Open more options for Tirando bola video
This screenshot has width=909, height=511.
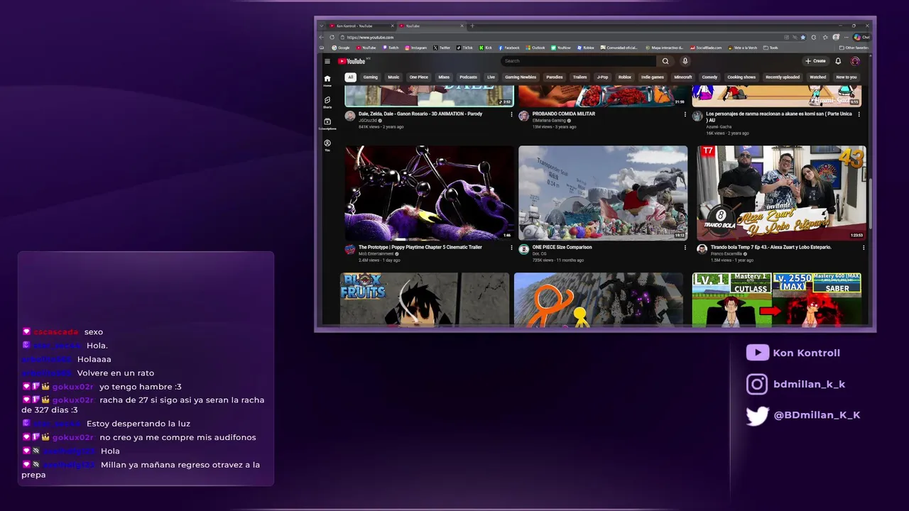point(864,248)
